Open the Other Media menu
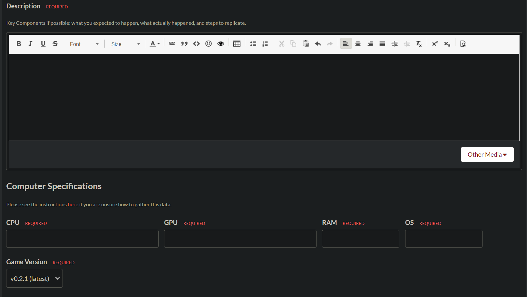This screenshot has width=527, height=297. [x=487, y=154]
